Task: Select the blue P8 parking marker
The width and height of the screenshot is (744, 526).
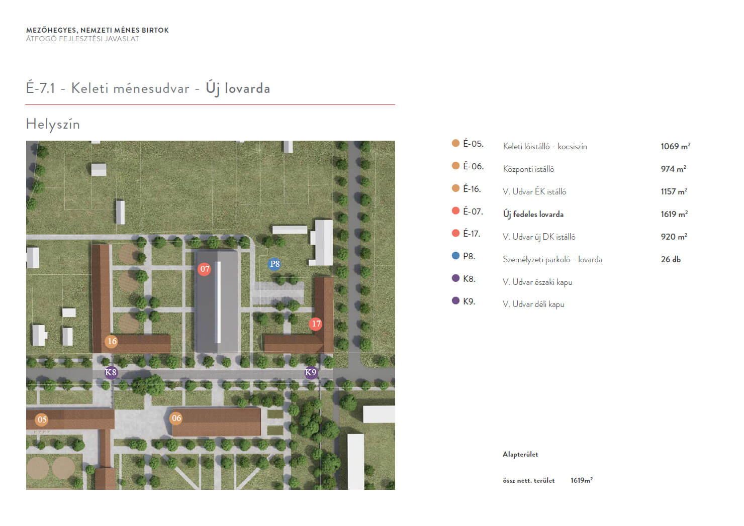Action: point(274,264)
